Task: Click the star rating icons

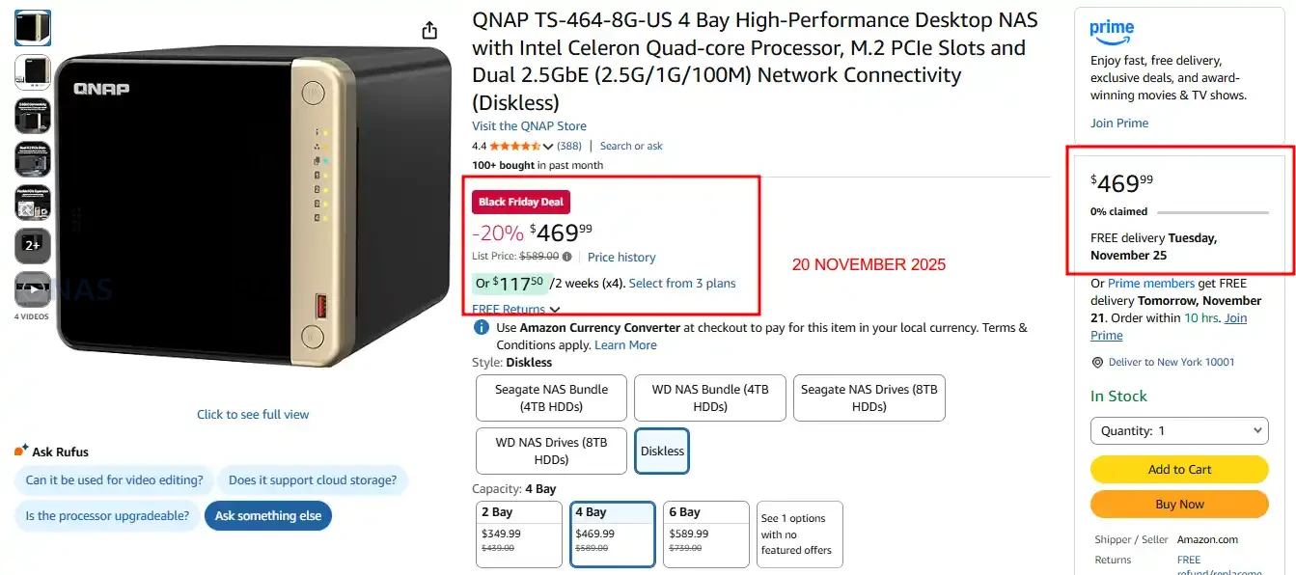Action: point(515,147)
